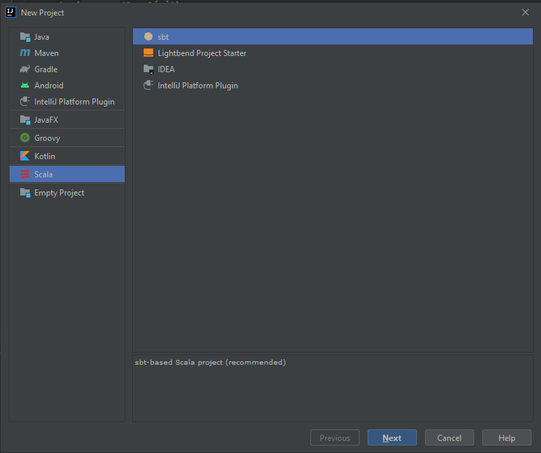Click the Maven 'm' icon
The height and width of the screenshot is (453, 541).
point(25,53)
